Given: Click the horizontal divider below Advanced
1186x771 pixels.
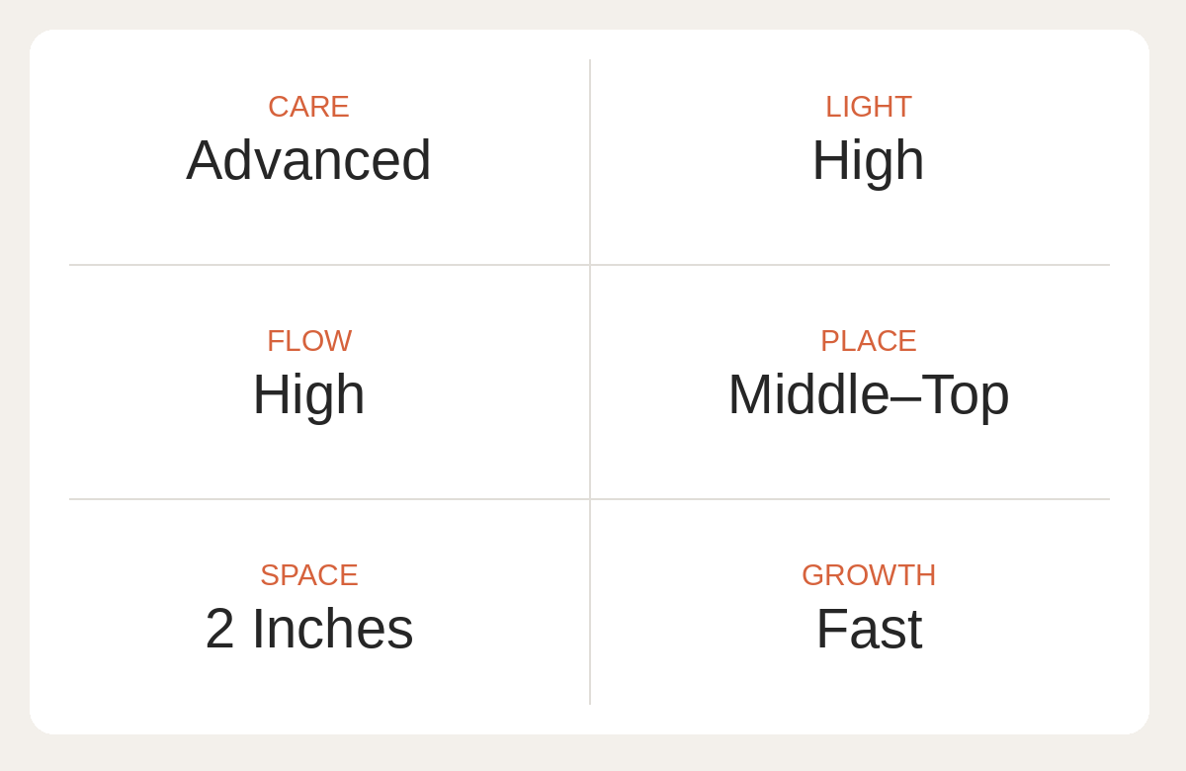Looking at the screenshot, I should click(329, 265).
